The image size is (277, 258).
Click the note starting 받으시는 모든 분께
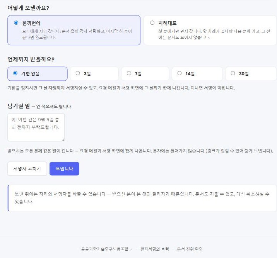tap(140, 151)
